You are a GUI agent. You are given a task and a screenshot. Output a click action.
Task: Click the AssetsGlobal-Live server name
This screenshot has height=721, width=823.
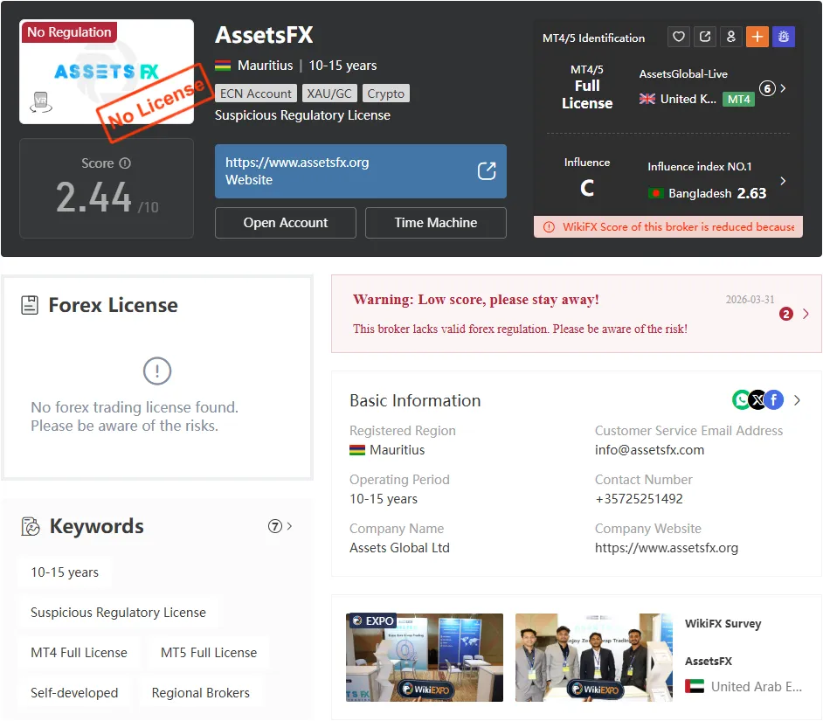pyautogui.click(x=683, y=74)
